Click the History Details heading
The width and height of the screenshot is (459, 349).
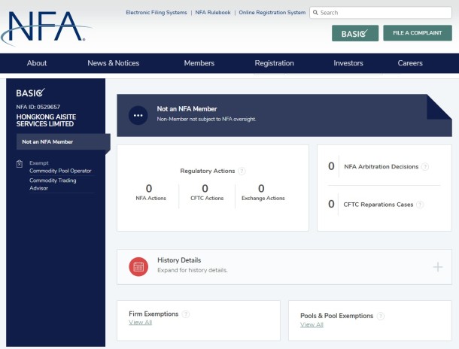[179, 260]
